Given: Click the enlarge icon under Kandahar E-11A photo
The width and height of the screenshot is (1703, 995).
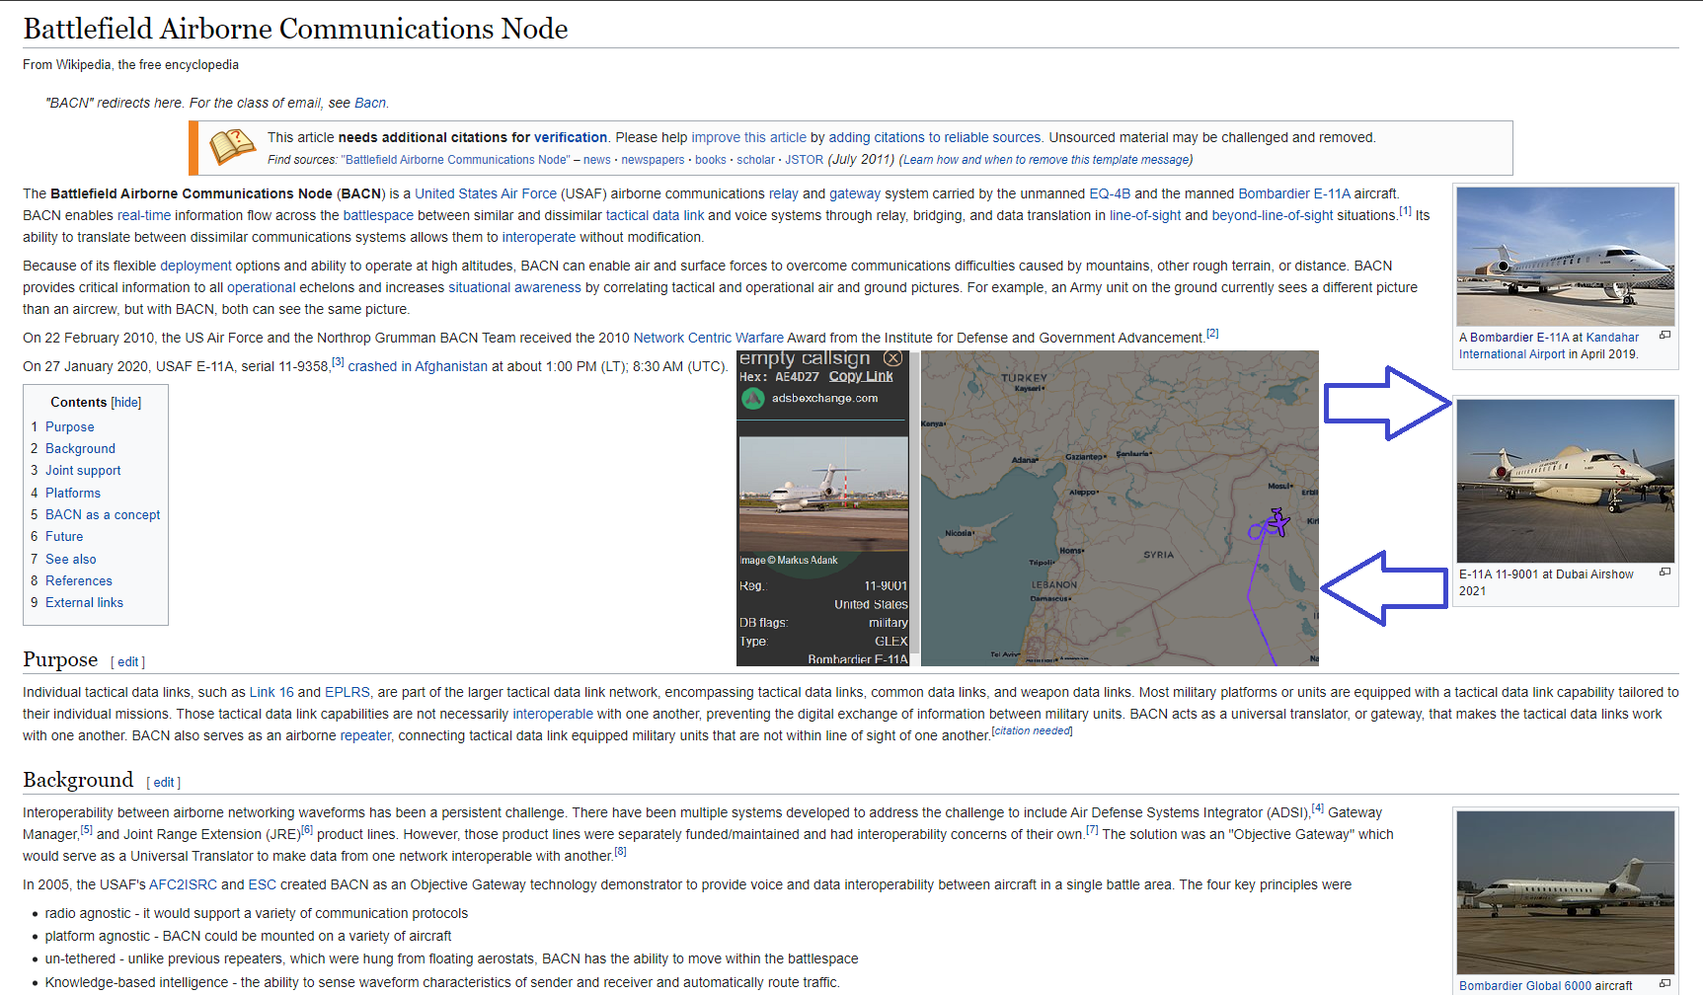Looking at the screenshot, I should point(1664,336).
